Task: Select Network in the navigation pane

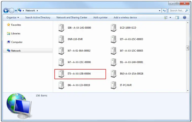Action: [x=16, y=51]
